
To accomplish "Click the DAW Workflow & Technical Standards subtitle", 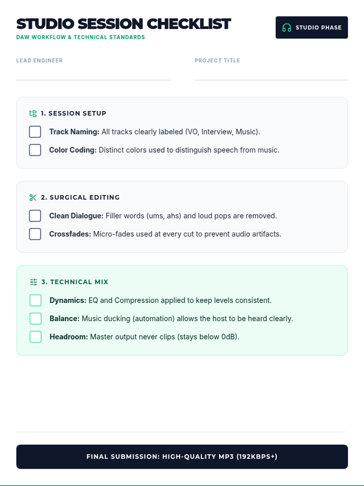I will (80, 37).
